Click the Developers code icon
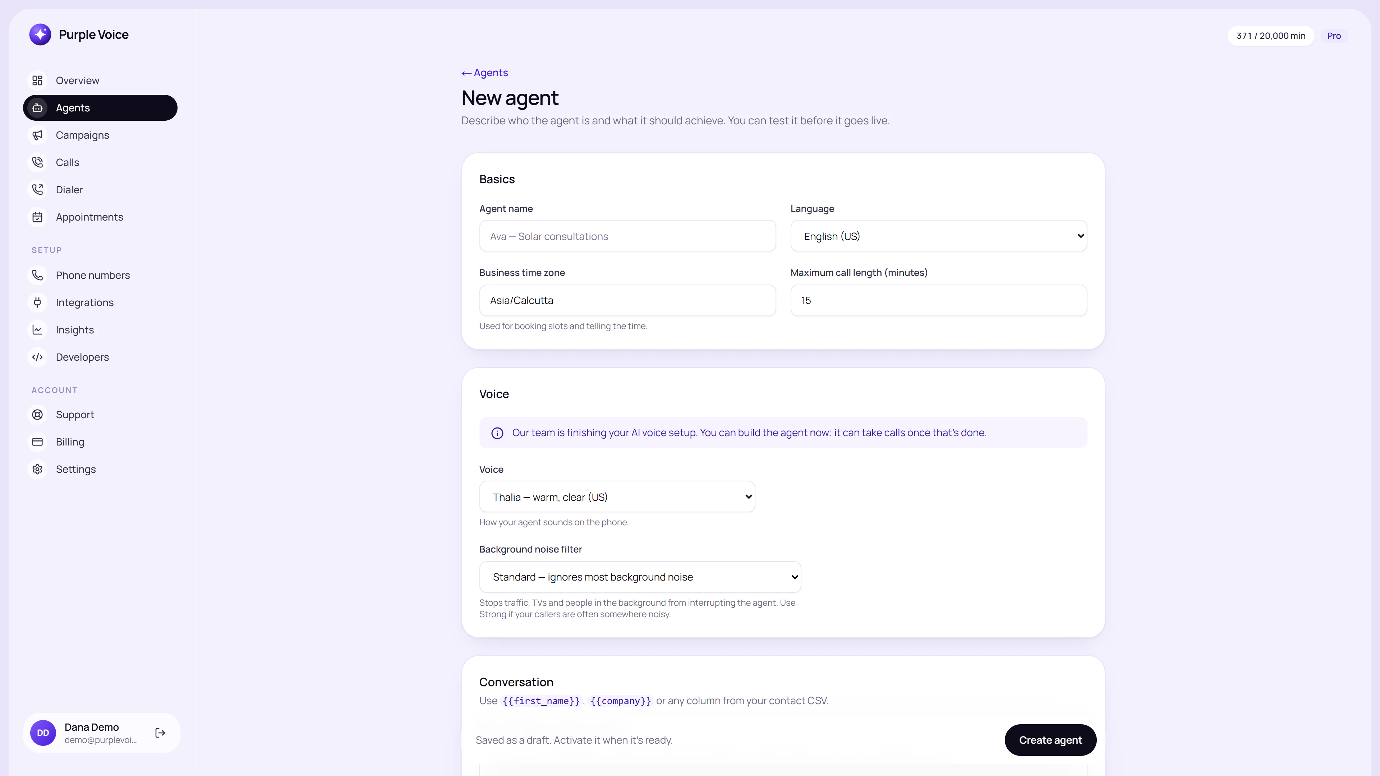The height and width of the screenshot is (776, 1380). [37, 357]
